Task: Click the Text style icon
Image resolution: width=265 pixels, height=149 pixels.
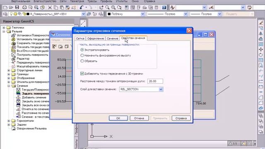Action: coord(172,7)
